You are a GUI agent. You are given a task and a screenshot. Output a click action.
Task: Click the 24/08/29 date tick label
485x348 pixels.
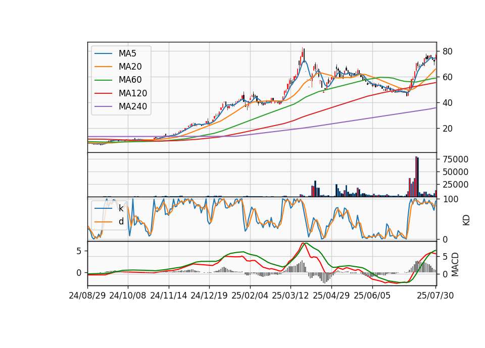(87, 296)
